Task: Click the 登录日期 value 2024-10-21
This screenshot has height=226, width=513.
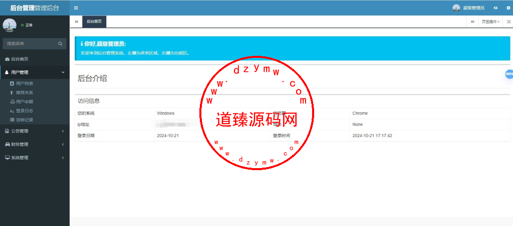Action: 168,136
